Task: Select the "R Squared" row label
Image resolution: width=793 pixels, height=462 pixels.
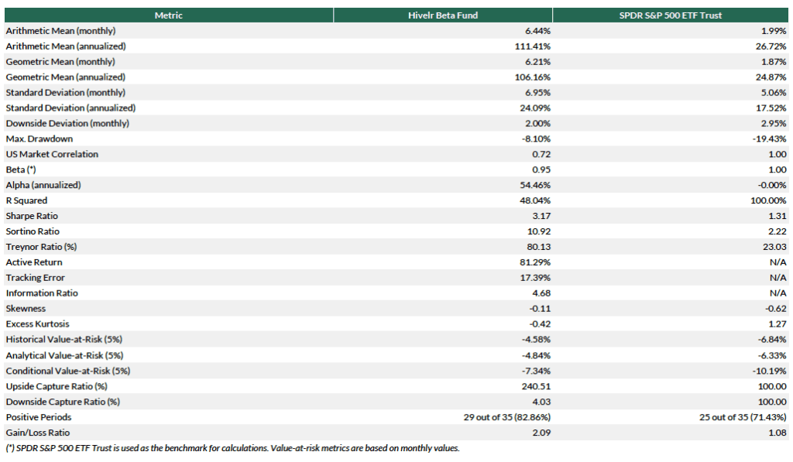Action: pyautogui.click(x=26, y=200)
